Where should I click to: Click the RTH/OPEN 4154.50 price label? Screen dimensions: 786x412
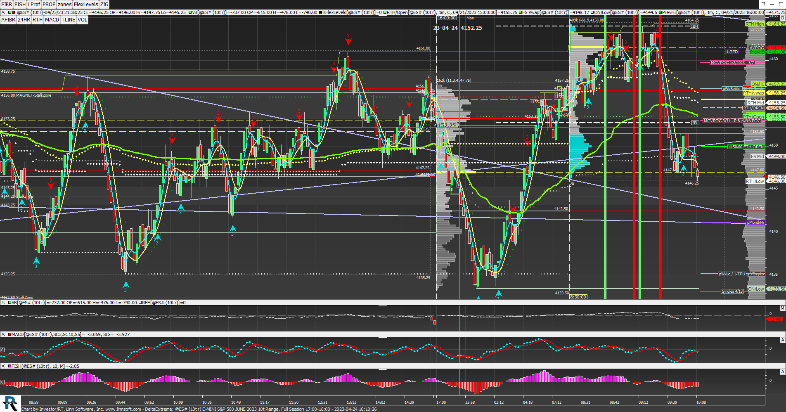point(764,108)
